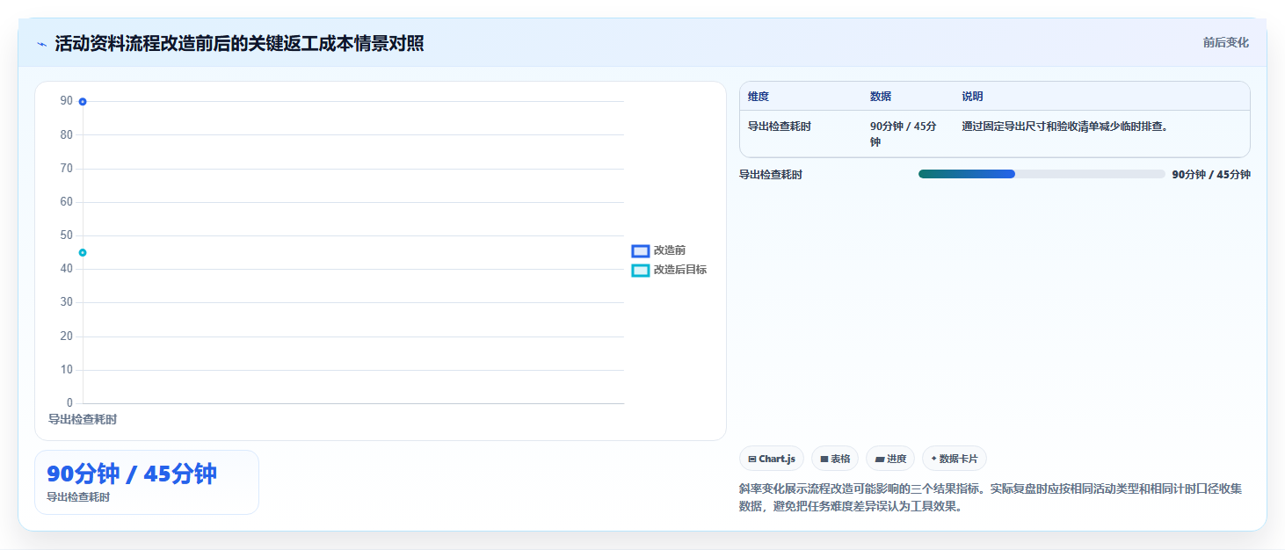Click the blue 改造前 legend color box
The image size is (1285, 550).
[641, 251]
